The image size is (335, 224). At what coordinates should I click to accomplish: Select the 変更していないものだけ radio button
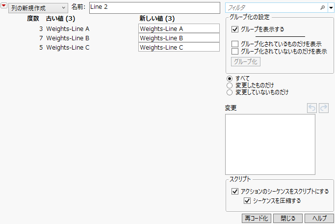coord(230,92)
